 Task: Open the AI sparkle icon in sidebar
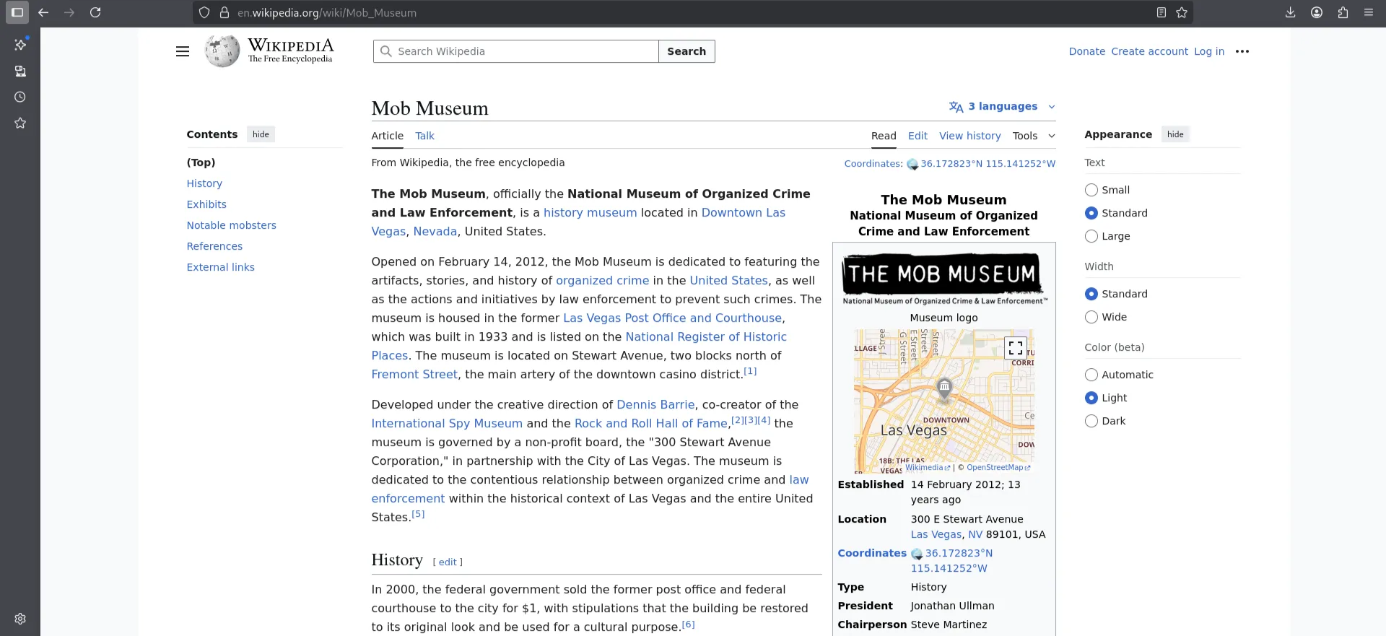20,45
